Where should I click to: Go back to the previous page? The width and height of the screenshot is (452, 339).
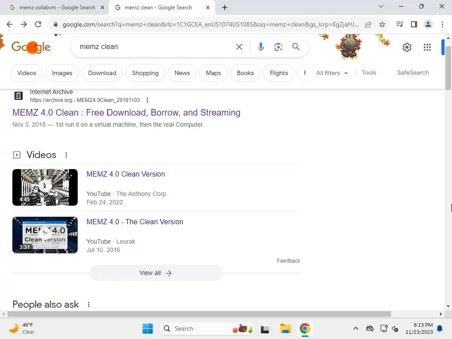(x=10, y=25)
